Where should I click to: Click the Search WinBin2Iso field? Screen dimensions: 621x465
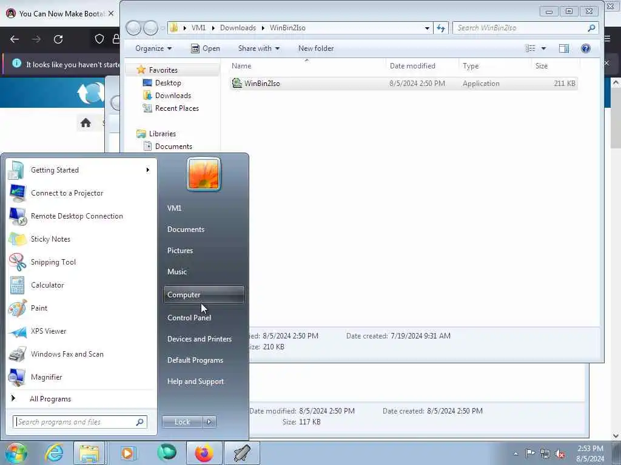tap(525, 28)
